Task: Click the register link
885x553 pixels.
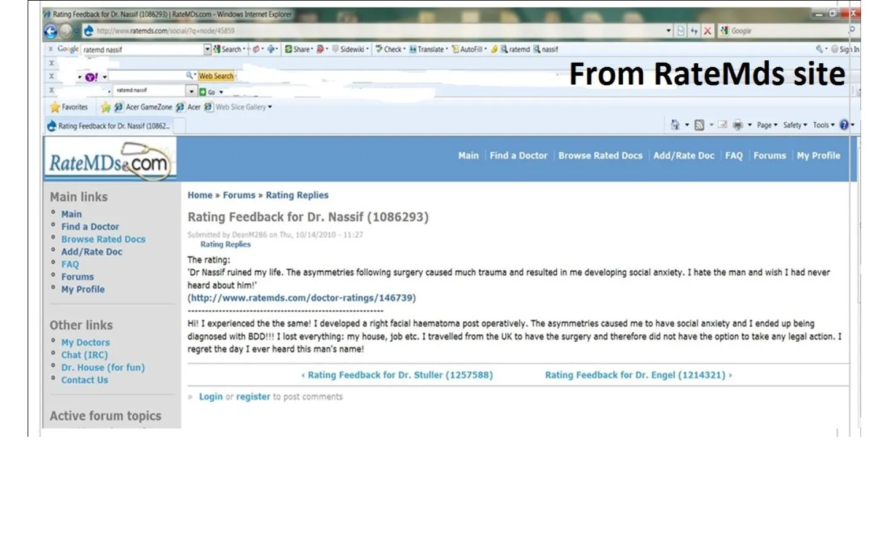Action: click(x=253, y=396)
